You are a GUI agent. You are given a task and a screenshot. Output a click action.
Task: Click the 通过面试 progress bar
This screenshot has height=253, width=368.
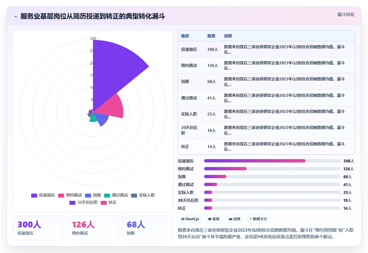pyautogui.click(x=272, y=184)
